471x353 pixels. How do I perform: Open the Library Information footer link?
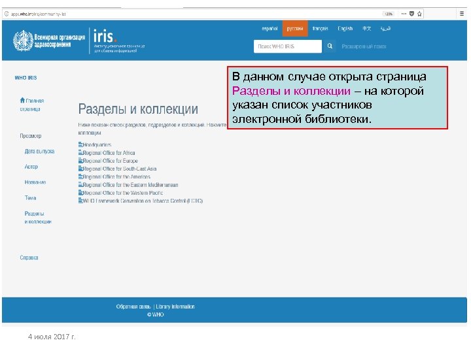pos(175,307)
